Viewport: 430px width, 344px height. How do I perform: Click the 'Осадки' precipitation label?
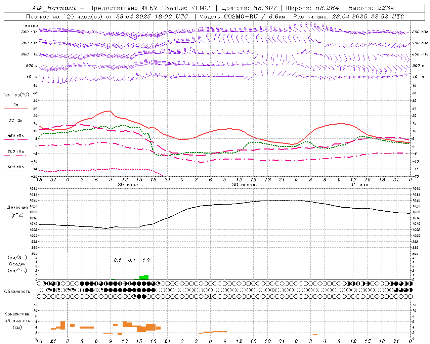click(x=17, y=264)
